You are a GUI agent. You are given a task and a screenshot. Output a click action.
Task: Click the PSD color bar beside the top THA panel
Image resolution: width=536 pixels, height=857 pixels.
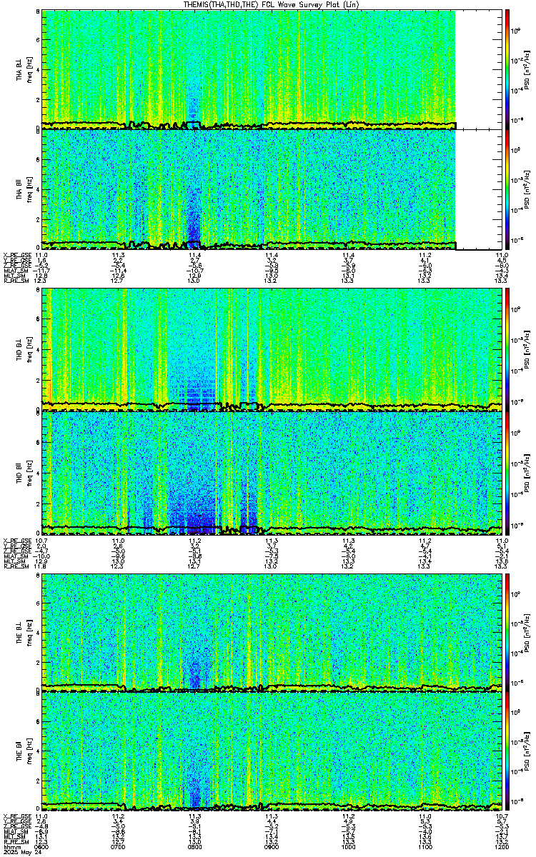point(508,69)
